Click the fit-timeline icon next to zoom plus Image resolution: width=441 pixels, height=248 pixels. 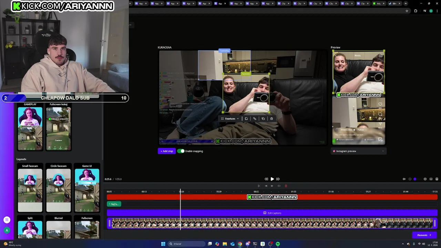431,179
